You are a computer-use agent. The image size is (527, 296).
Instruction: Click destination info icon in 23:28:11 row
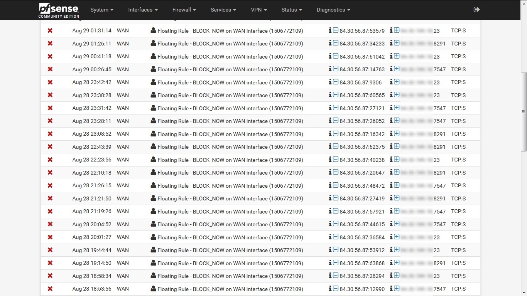pos(391,121)
